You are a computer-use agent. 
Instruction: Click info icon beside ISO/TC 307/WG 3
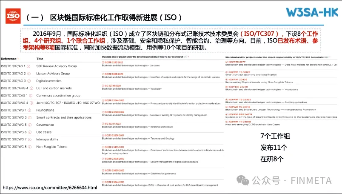pos(29,117)
